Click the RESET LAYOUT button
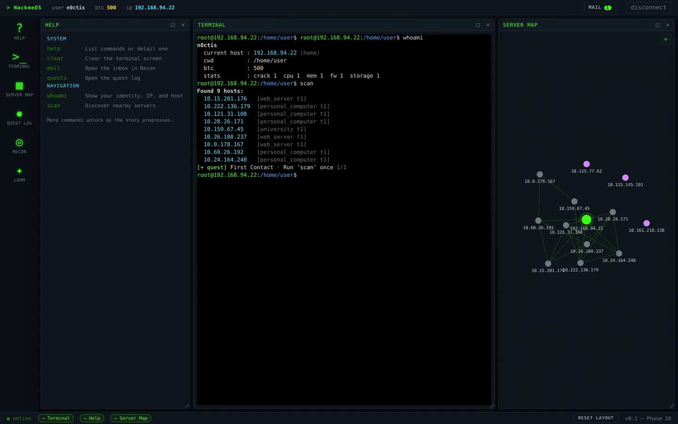The image size is (678, 424). click(596, 418)
